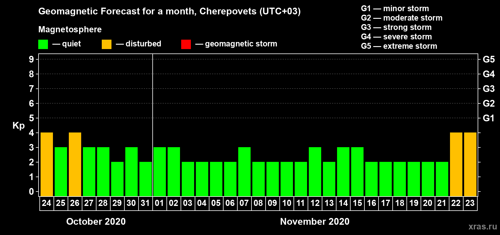Click the date label 23

pos(470,203)
